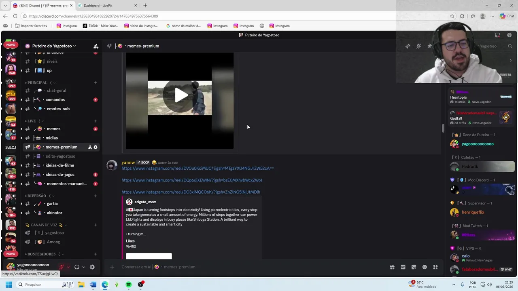The image size is (518, 291).
Task: Toggle microphone mute in user panel
Action: click(62, 267)
